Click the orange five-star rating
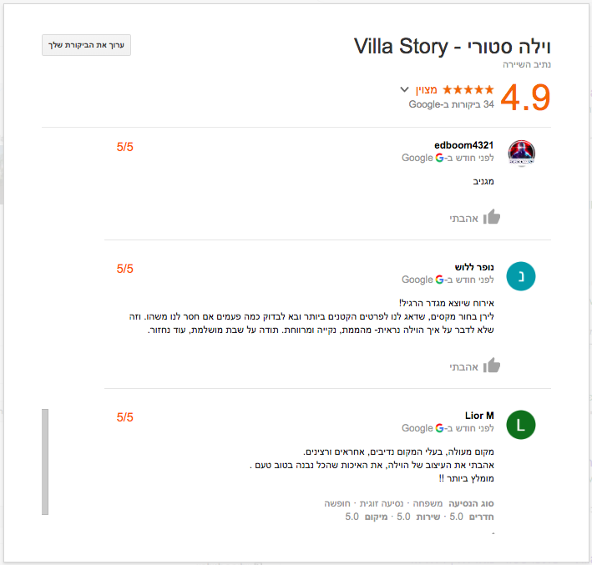Screen dimensions: 592x565 coord(468,89)
